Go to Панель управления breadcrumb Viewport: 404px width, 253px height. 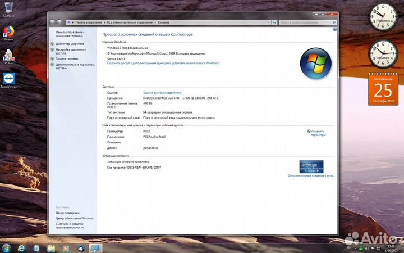click(89, 22)
